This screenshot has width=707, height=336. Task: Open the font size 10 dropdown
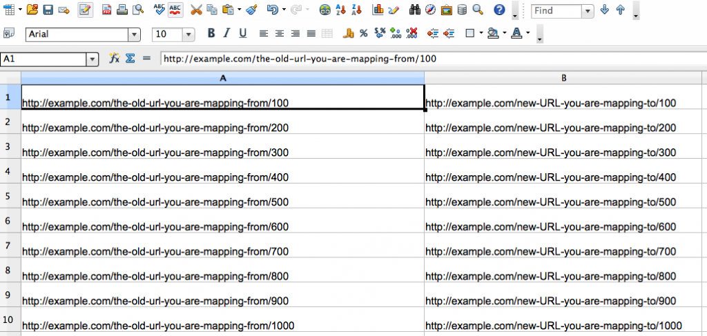(x=188, y=34)
